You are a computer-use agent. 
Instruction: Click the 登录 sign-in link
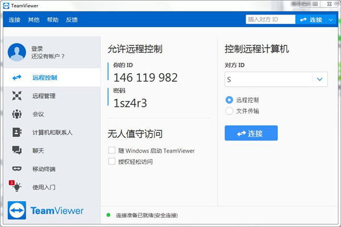[x=37, y=49]
